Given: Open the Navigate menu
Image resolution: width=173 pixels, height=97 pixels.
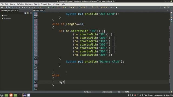Looking at the screenshot, I should [29, 4].
